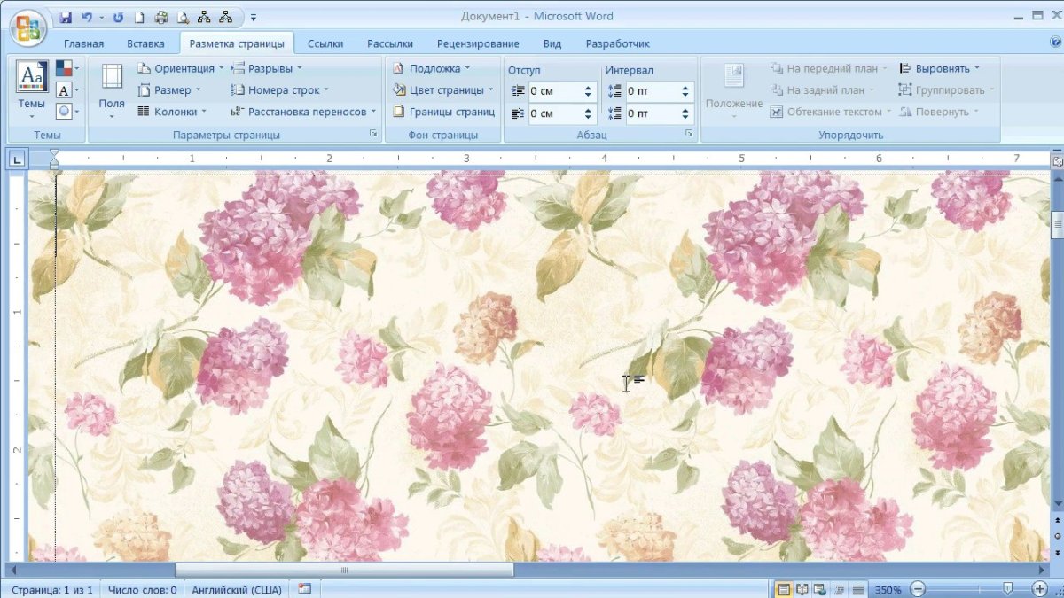The image size is (1064, 598).
Task: Increase left indent with spinner up arrow
Action: pos(588,87)
